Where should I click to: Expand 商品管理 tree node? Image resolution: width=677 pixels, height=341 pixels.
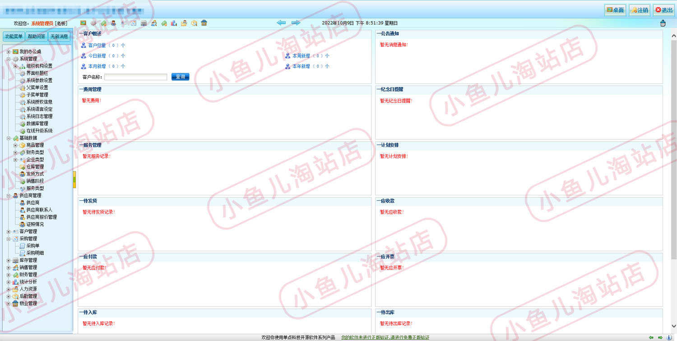pos(15,145)
